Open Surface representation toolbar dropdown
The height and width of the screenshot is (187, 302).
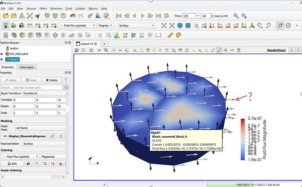(137, 25)
